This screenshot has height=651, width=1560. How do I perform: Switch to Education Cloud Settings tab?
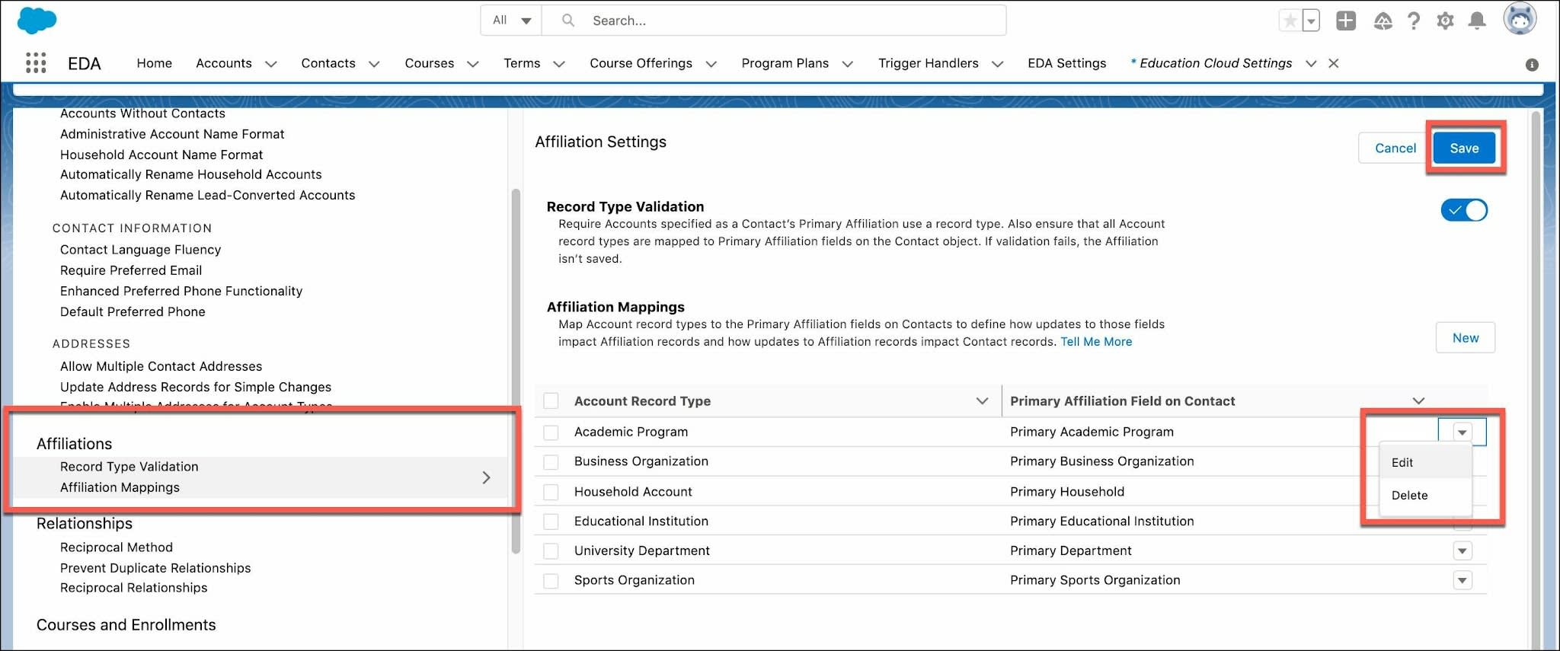coord(1216,63)
